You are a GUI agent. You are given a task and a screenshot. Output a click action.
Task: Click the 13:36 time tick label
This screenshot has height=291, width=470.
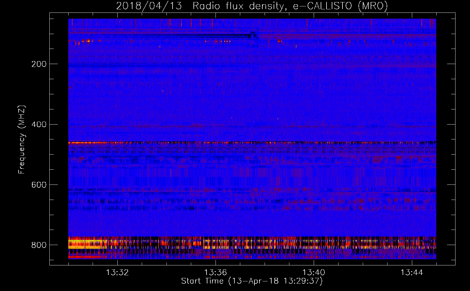pyautogui.click(x=216, y=273)
